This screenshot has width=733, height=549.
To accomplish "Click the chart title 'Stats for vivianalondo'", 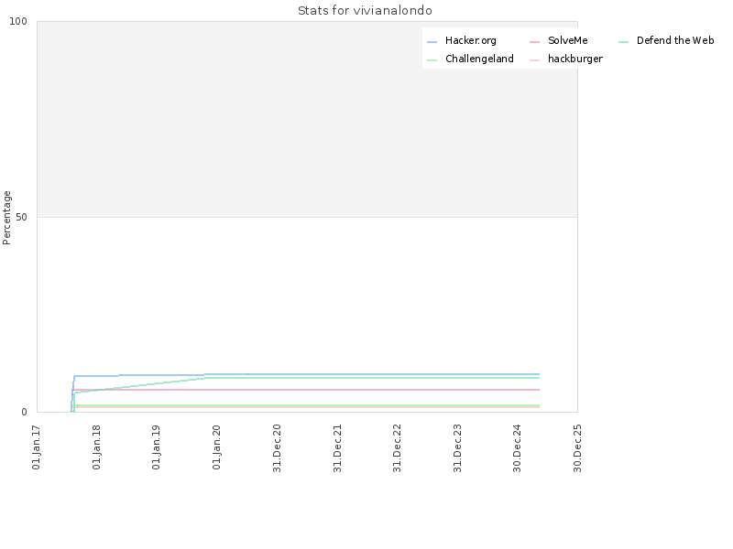I will pos(365,11).
